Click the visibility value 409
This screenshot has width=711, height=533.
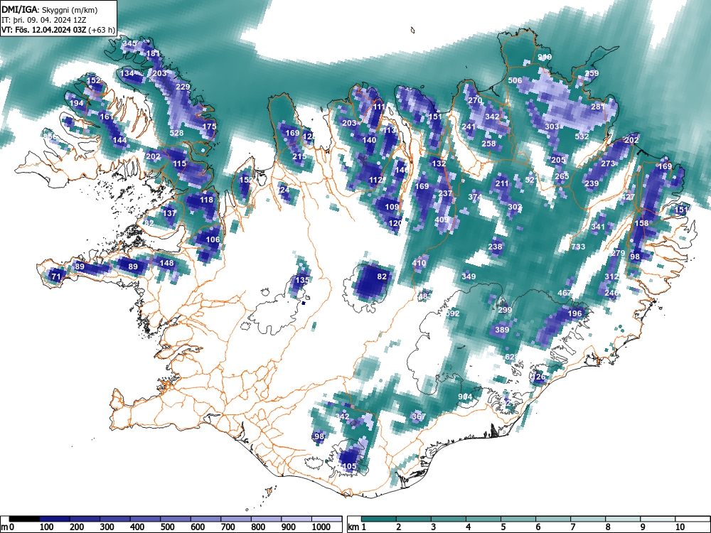pyautogui.click(x=442, y=220)
